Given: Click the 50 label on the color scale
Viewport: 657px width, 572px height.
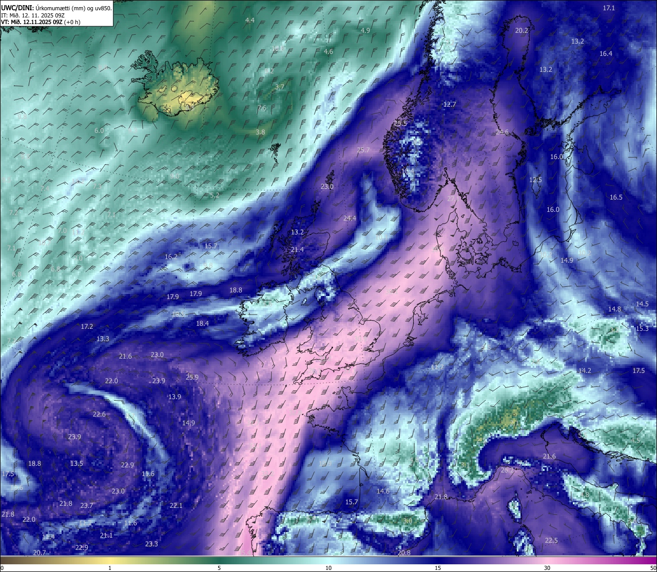Looking at the screenshot, I should pos(653,568).
